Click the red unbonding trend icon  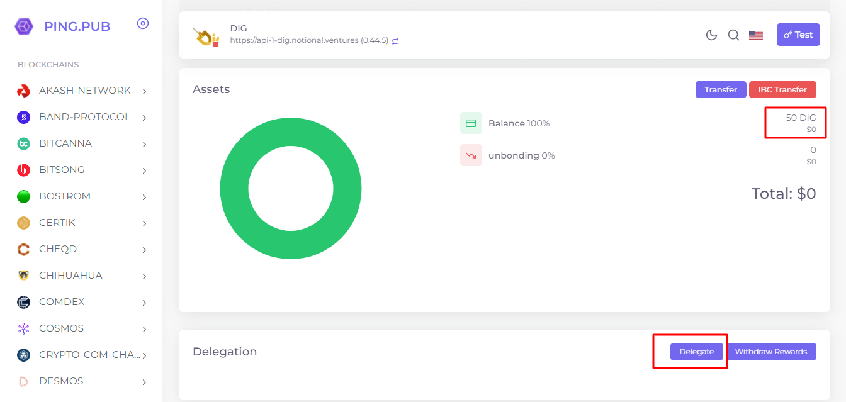point(471,155)
